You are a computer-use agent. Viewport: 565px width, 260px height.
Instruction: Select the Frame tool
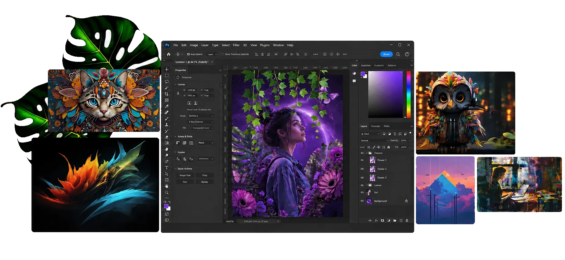167,100
